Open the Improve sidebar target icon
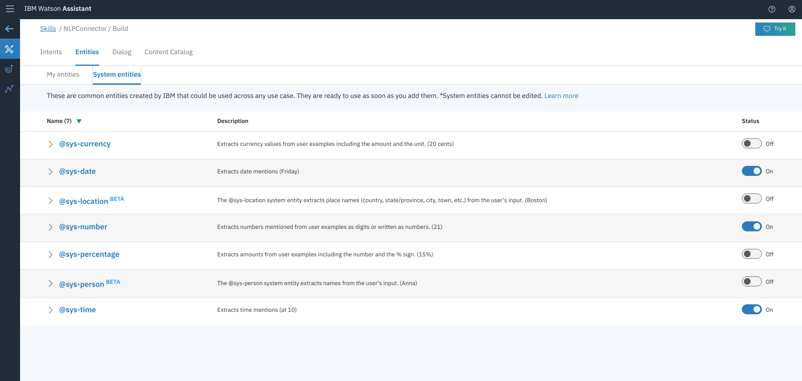 coord(9,69)
